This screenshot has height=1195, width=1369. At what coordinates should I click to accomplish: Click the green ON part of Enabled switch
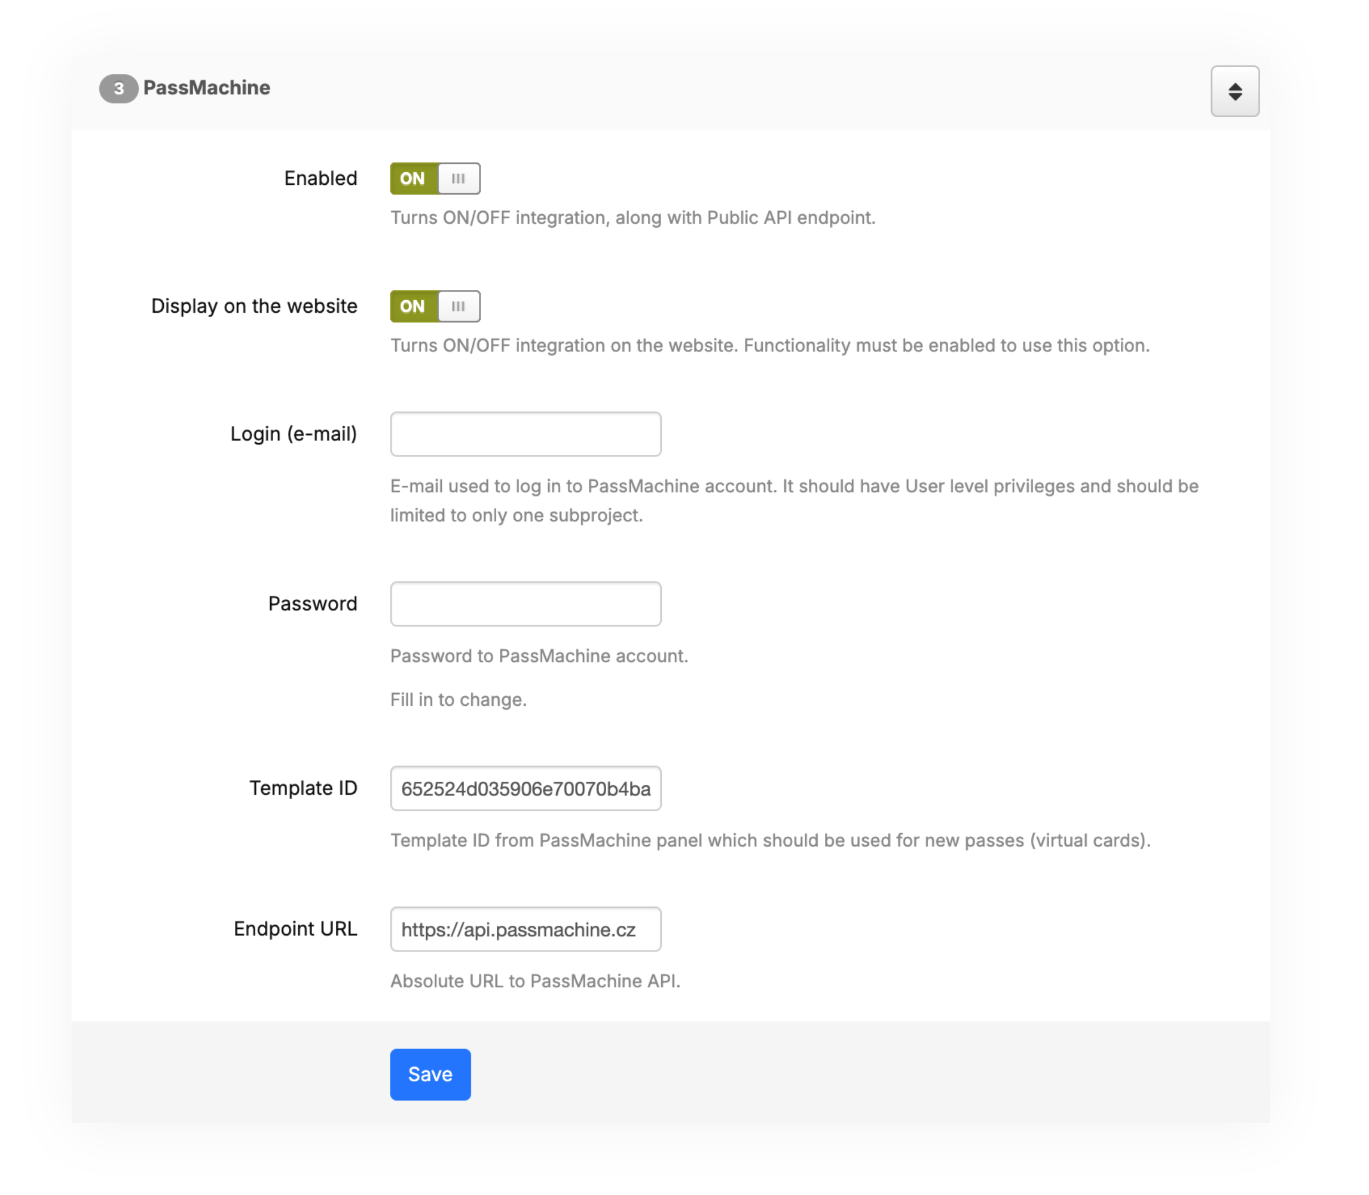click(412, 179)
